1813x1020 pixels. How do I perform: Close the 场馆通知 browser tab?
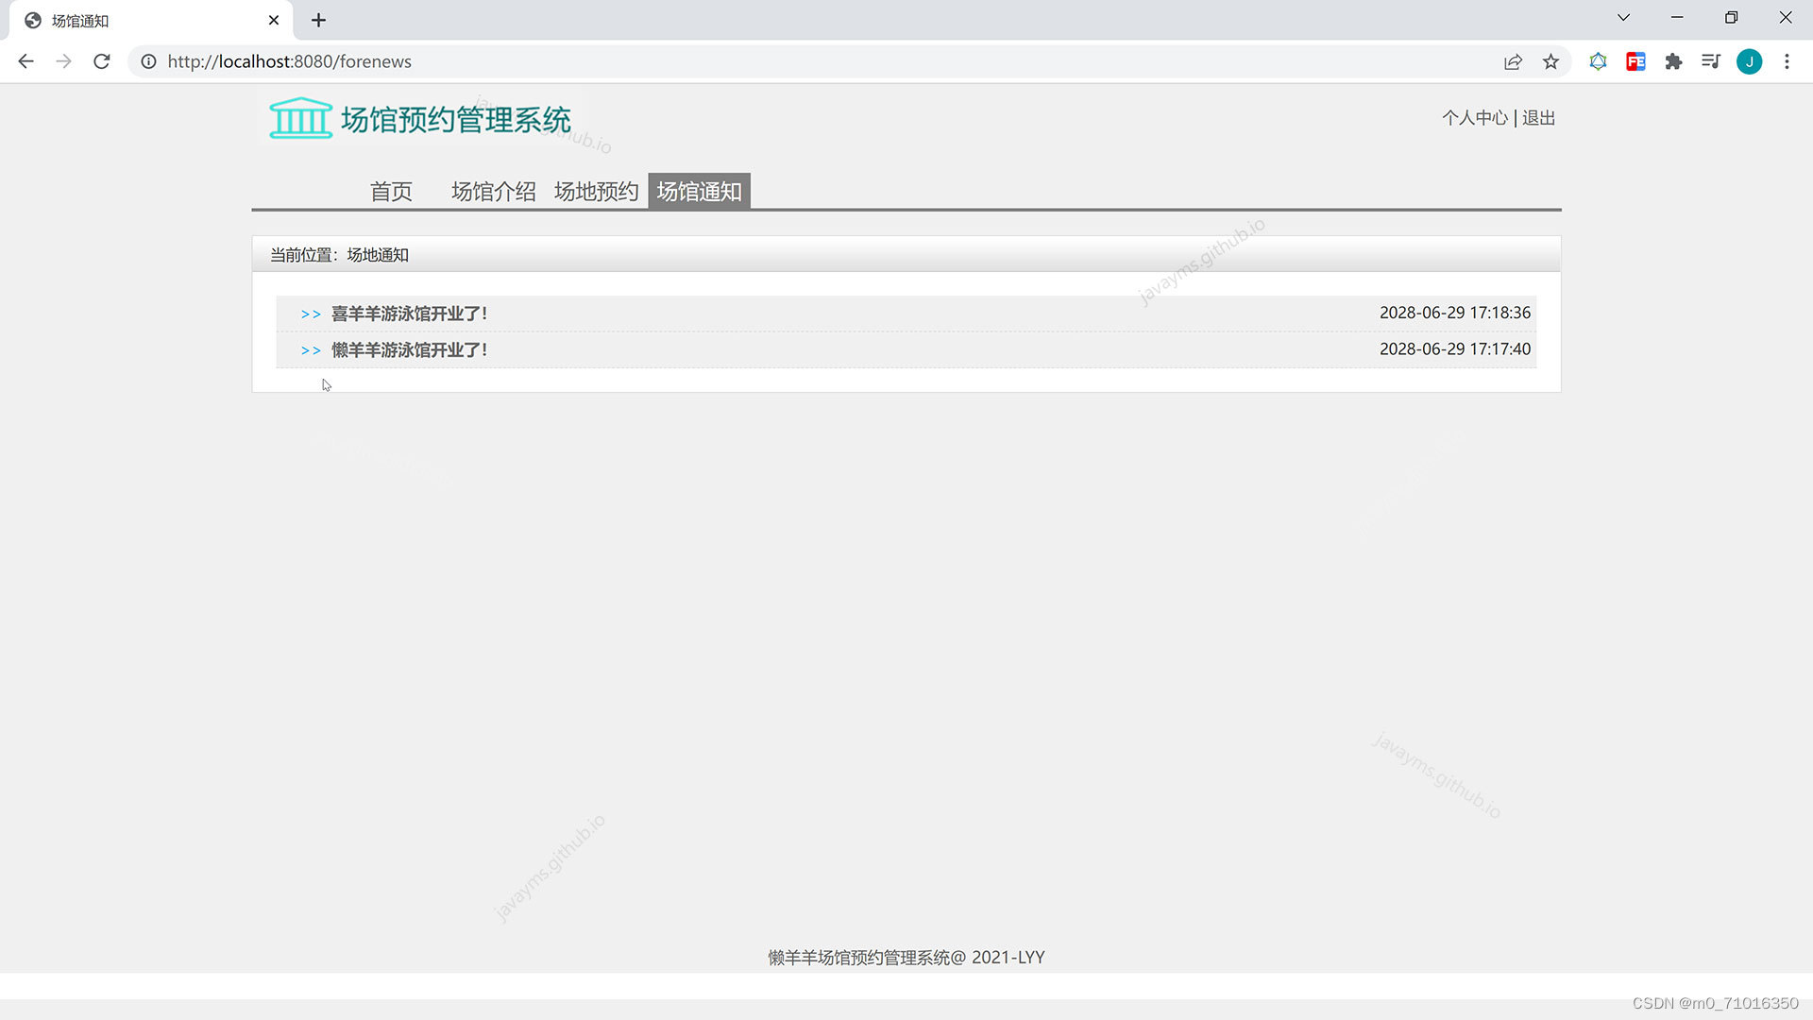274,20
